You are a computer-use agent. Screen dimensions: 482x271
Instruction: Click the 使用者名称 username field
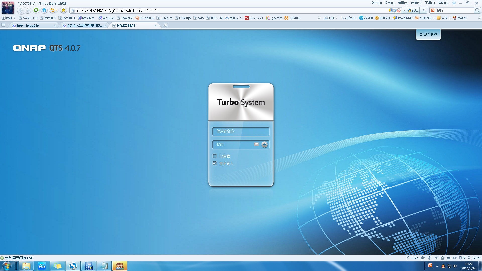pos(241,131)
